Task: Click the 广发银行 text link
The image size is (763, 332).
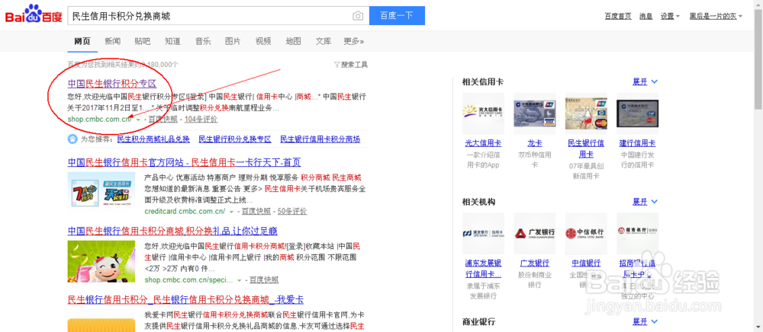Action: [535, 263]
